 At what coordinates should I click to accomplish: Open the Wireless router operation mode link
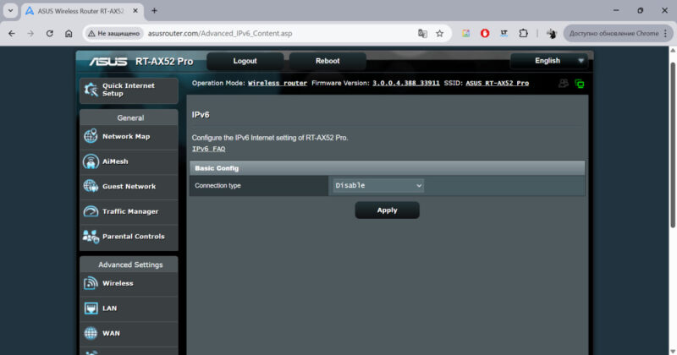pyautogui.click(x=278, y=83)
